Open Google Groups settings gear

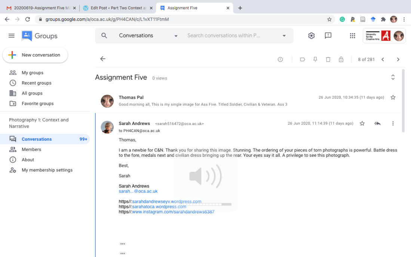click(x=311, y=36)
